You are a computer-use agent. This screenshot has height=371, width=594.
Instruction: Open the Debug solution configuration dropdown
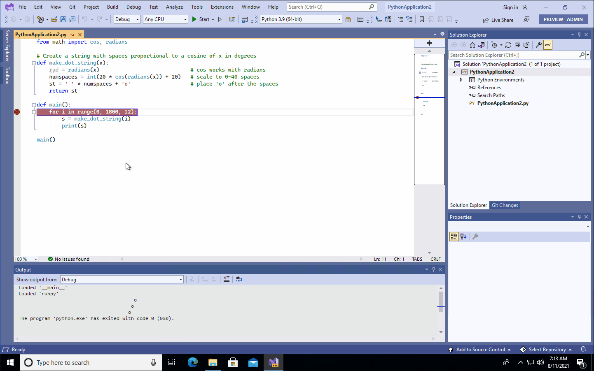click(127, 19)
